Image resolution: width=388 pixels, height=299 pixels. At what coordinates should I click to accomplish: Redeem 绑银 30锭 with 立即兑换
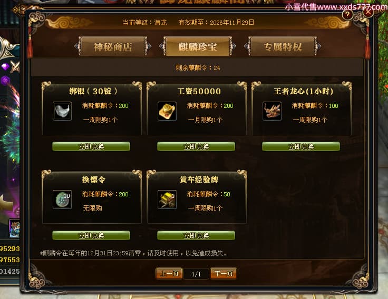tap(91, 146)
